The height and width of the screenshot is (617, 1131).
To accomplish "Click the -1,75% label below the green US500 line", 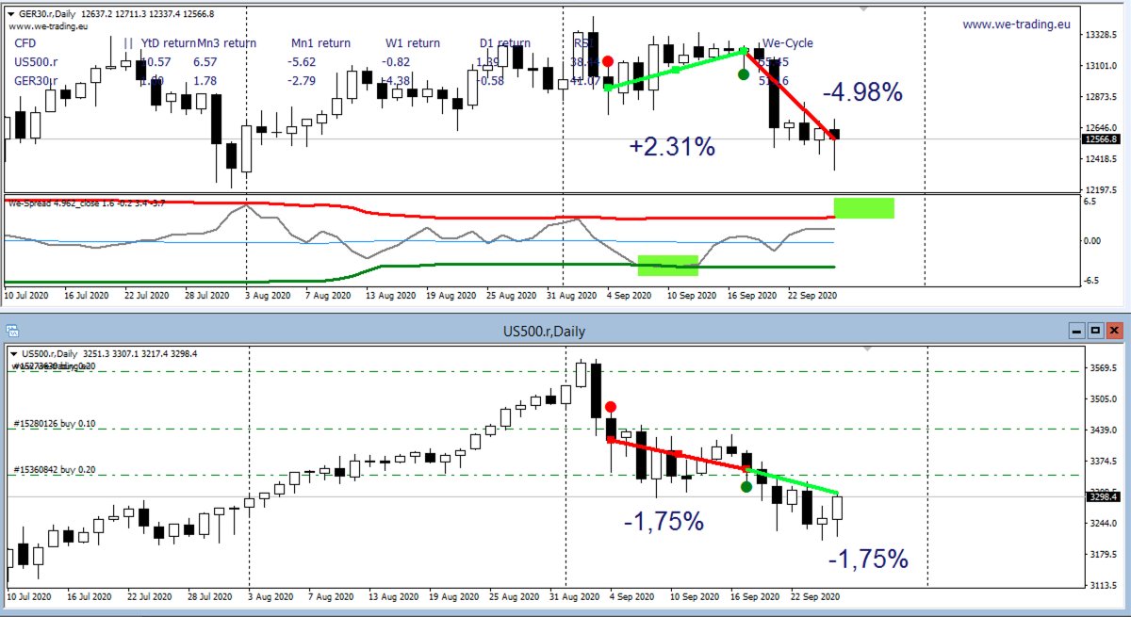I will pos(868,560).
